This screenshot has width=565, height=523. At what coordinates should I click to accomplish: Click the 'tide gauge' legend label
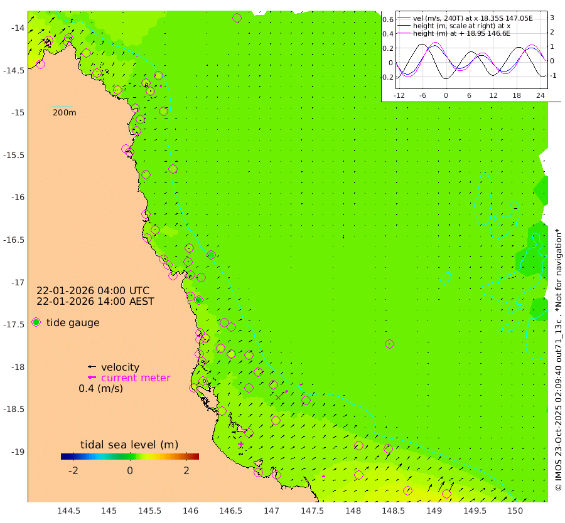73,322
